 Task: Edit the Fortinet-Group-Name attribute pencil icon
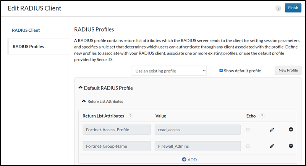pos(272,146)
